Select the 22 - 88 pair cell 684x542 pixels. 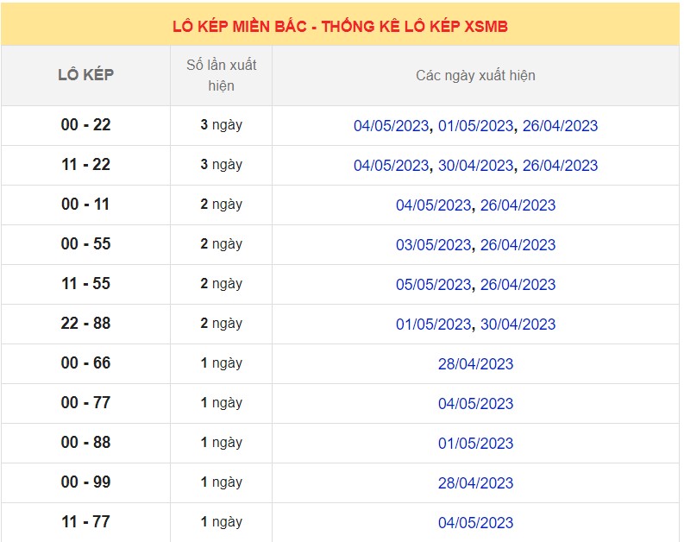point(85,324)
